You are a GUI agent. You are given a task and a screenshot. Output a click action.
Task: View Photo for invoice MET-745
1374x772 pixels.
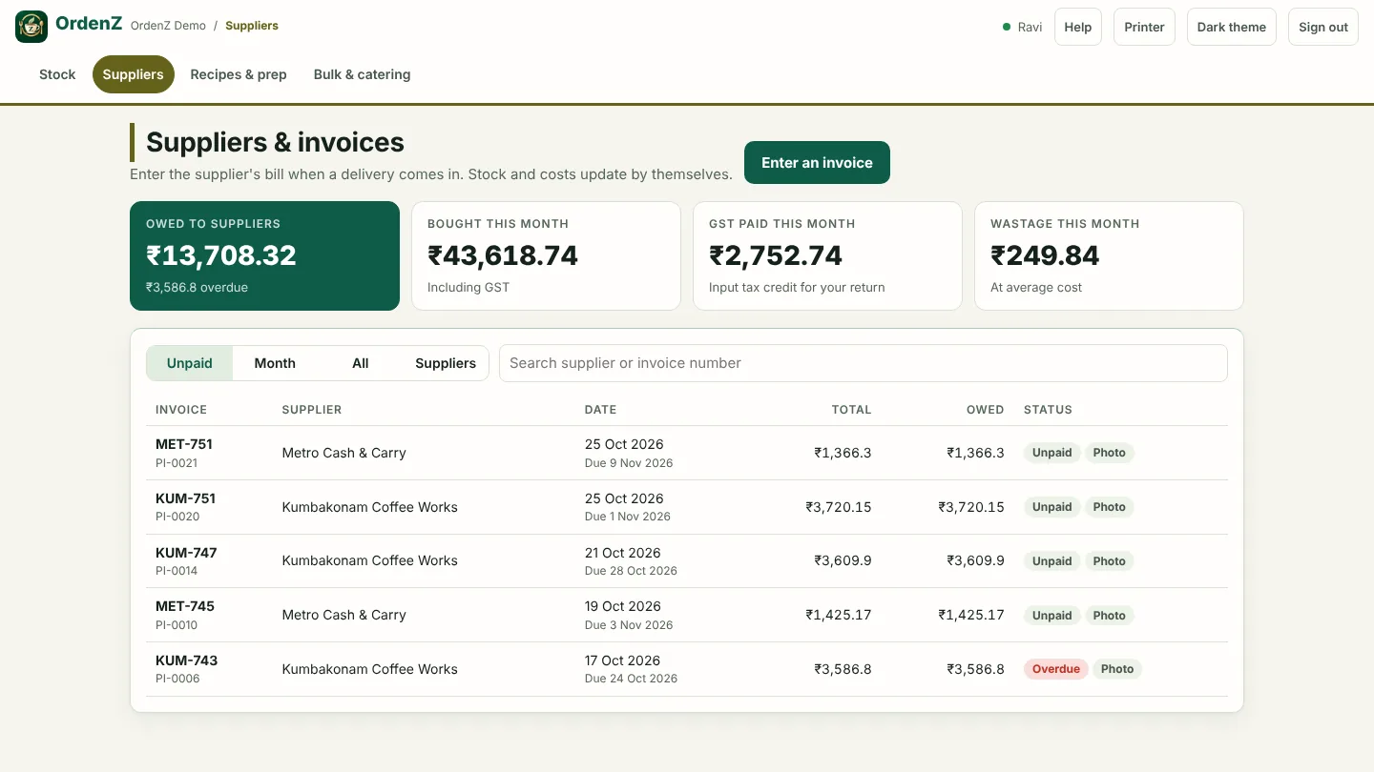click(x=1109, y=616)
